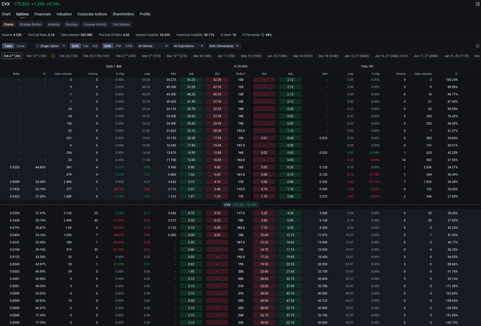Open the Both Deliverables dropdown
Viewport: 481px width, 326px height.
tap(224, 46)
